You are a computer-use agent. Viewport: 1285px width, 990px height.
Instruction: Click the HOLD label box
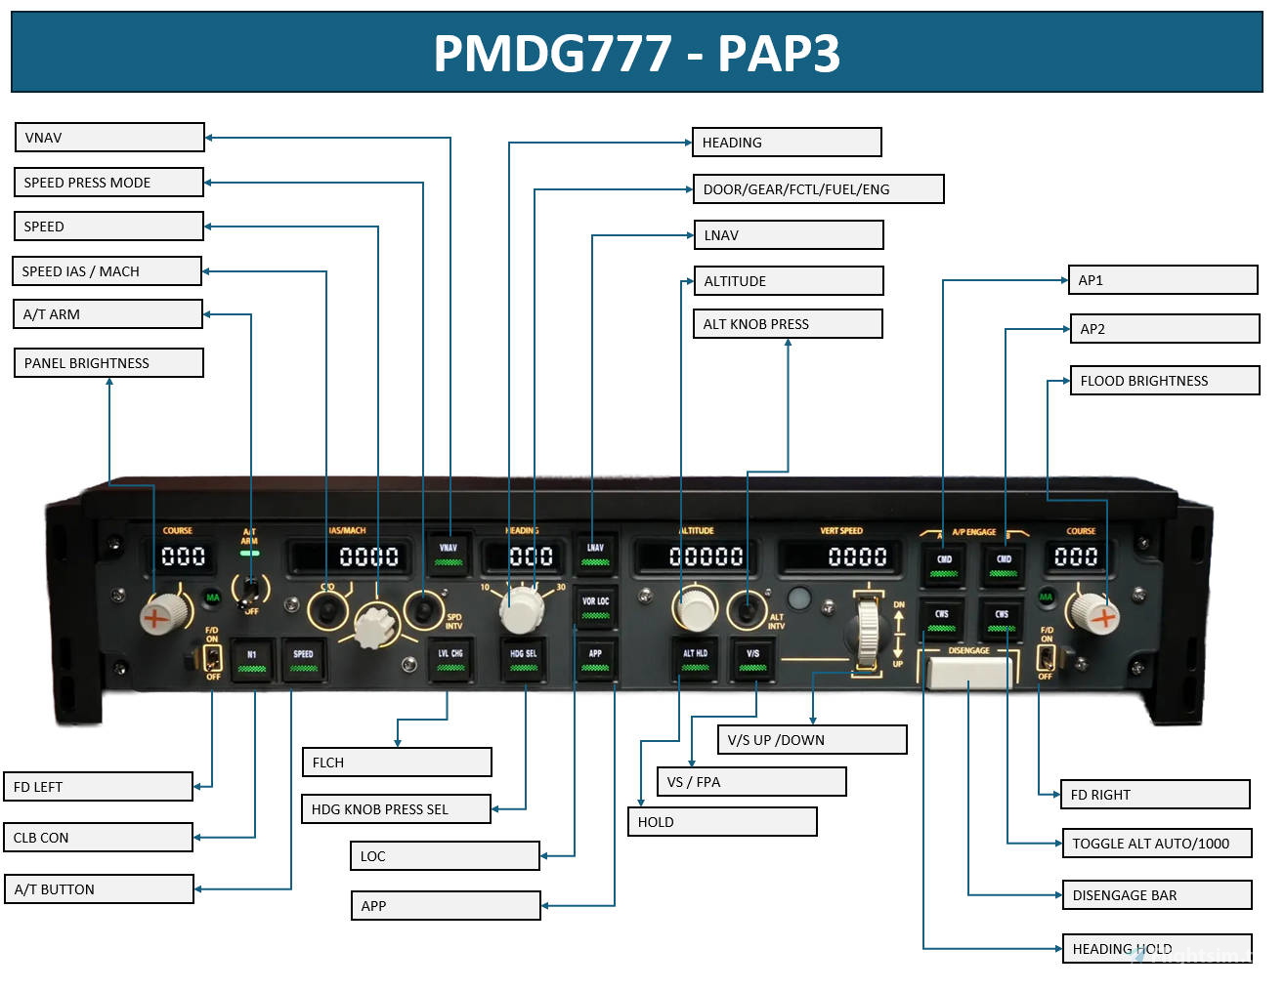[722, 822]
